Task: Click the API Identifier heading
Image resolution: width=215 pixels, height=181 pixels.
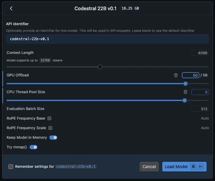Action: (x=17, y=24)
